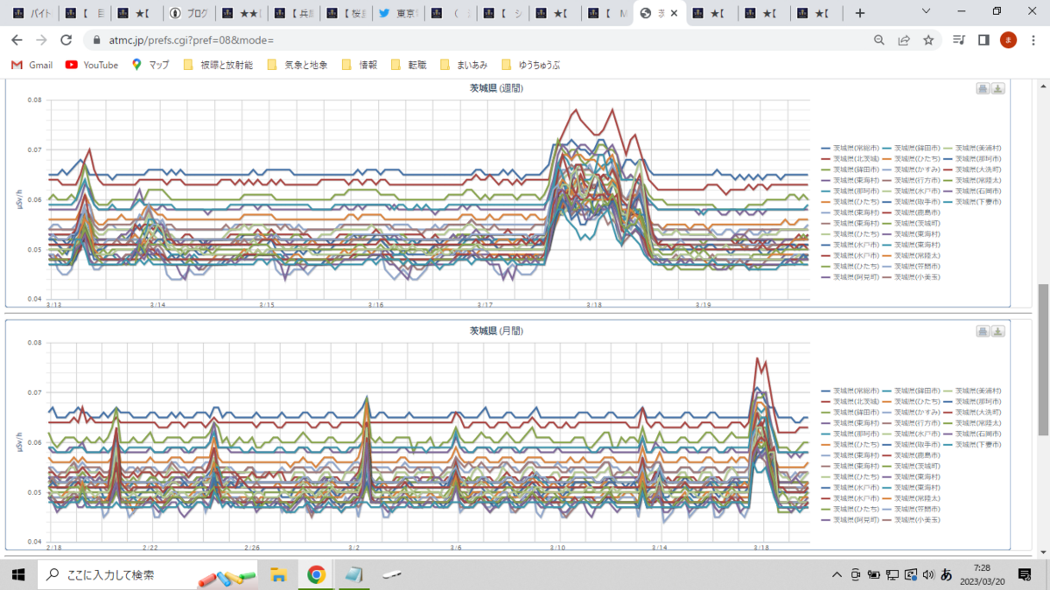This screenshot has width=1050, height=590.
Task: Open a new browser tab
Action: point(860,13)
